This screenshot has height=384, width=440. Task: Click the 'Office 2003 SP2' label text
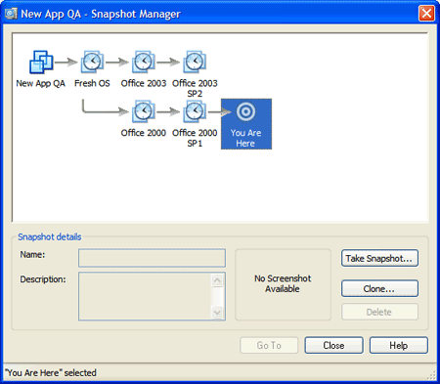[195, 88]
